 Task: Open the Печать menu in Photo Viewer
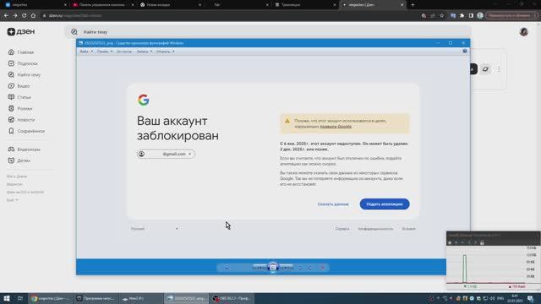[105, 52]
